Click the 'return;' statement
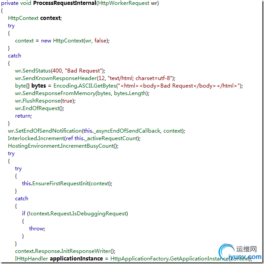 pyautogui.click(x=23, y=116)
